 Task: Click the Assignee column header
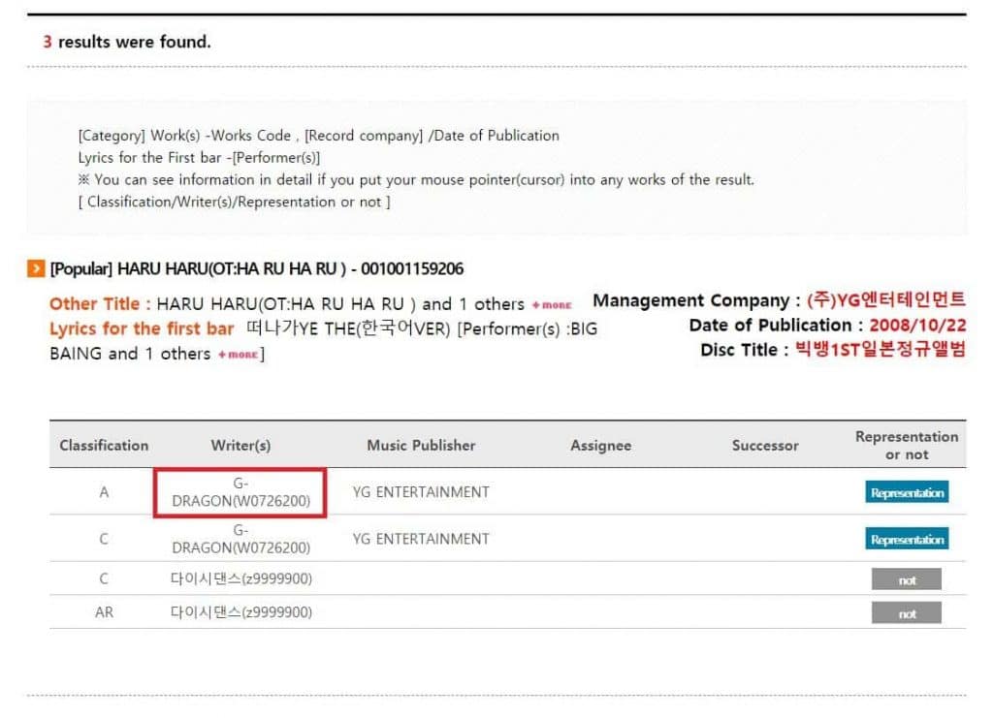600,446
